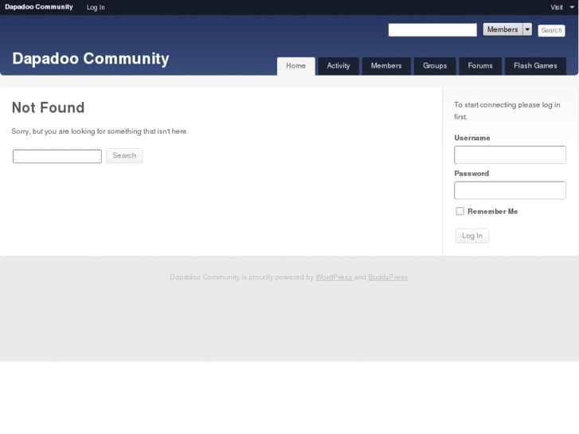Screen dimensions: 579x434
Task: Switch to the Activity tab
Action: (x=338, y=66)
